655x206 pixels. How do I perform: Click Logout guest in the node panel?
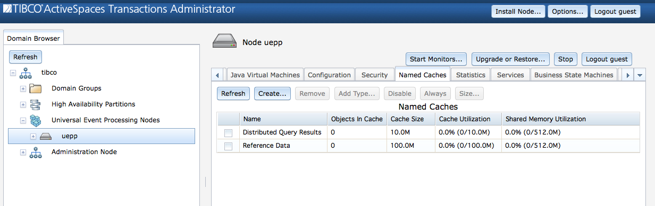tap(607, 59)
